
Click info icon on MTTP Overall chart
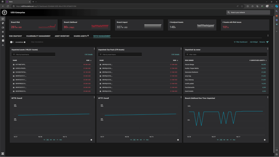point(178,140)
